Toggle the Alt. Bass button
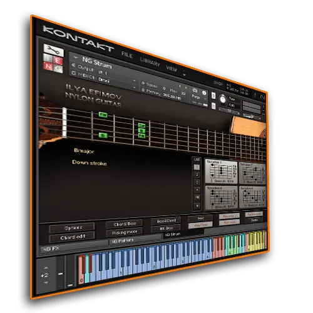This screenshot has height=313, width=313. pos(166,228)
